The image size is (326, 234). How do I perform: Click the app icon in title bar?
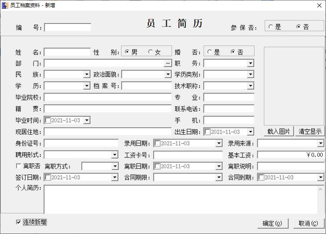coord(5,5)
